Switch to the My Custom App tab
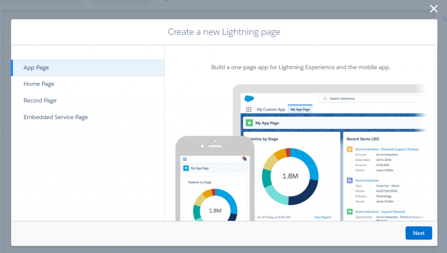The height and width of the screenshot is (253, 447). pos(271,109)
